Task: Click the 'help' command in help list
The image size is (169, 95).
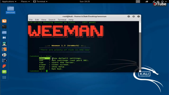Action: [42, 67]
